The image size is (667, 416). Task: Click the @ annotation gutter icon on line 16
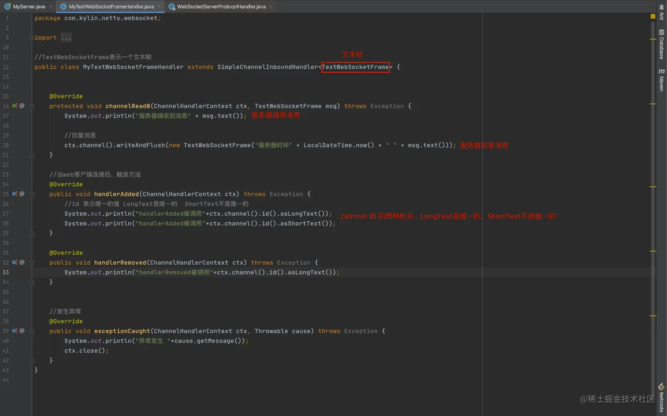[22, 106]
